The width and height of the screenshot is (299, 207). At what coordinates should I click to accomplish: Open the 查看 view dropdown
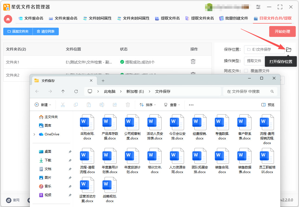coord(172,105)
